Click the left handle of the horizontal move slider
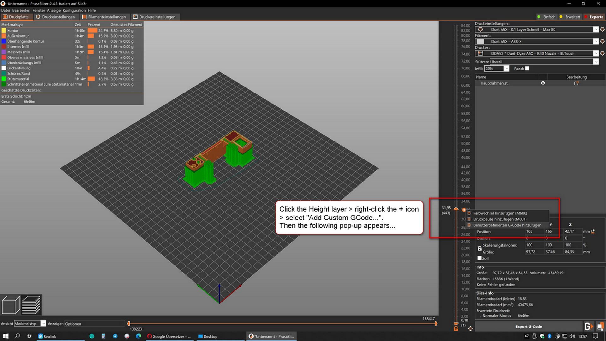Screen dimensions: 606x341 click(x=128, y=323)
